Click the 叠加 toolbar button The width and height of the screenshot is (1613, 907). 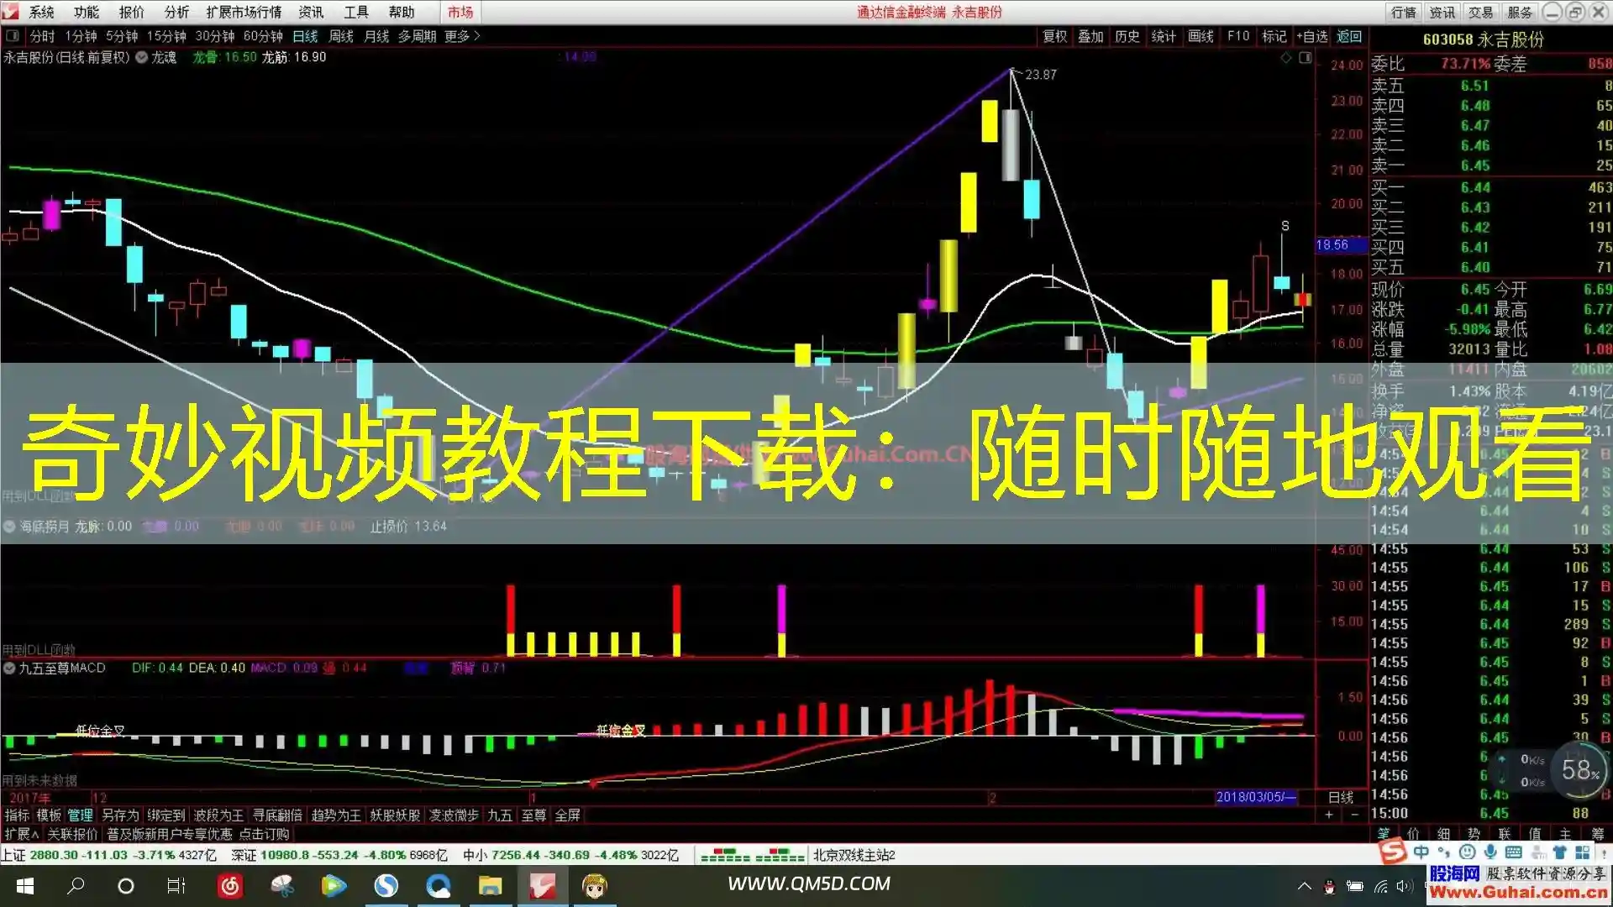pyautogui.click(x=1090, y=36)
